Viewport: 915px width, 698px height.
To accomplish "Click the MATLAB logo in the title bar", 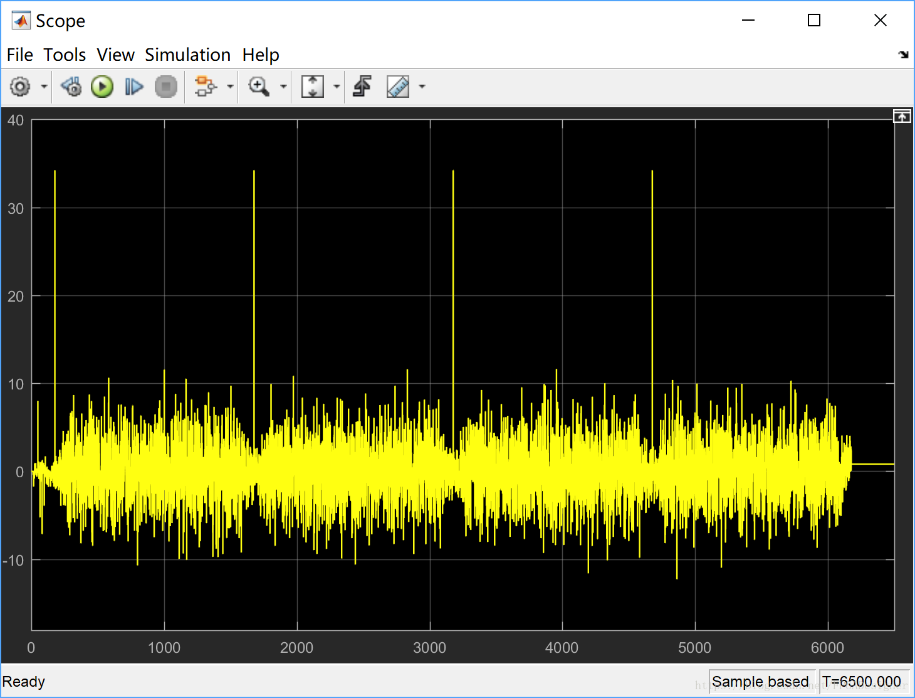I will [x=21, y=21].
